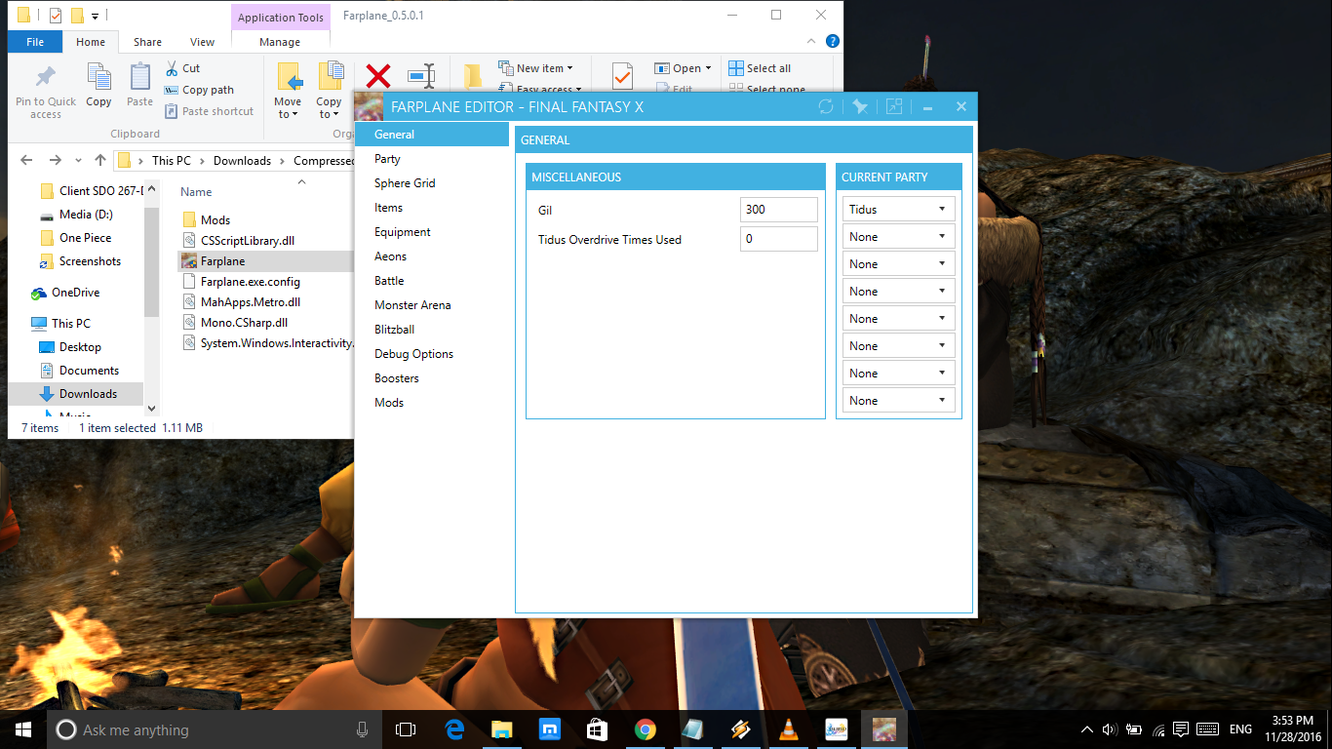
Task: Open Explorer help via blue question mark
Action: tap(832, 42)
